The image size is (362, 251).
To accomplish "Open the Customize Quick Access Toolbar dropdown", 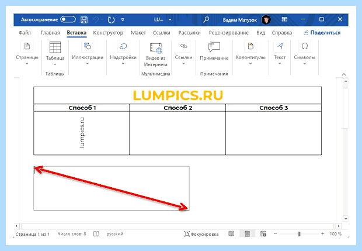I will (x=123, y=20).
